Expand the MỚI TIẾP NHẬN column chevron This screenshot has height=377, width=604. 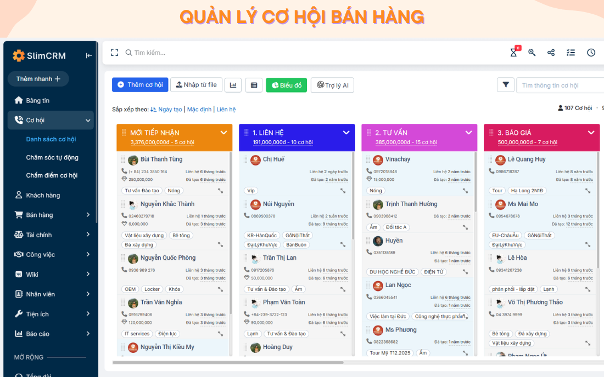click(223, 132)
